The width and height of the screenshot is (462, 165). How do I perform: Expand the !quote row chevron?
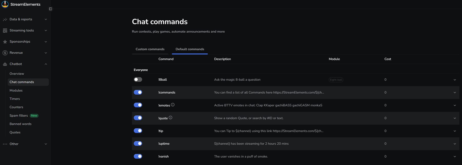tap(455, 118)
